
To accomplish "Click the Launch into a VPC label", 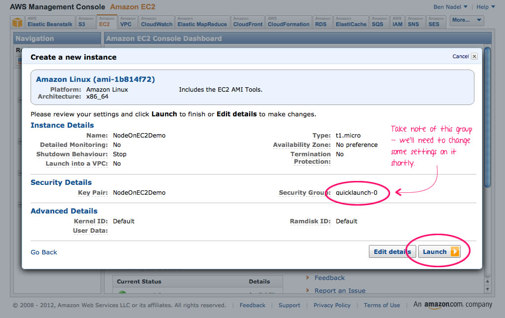I will [x=76, y=164].
